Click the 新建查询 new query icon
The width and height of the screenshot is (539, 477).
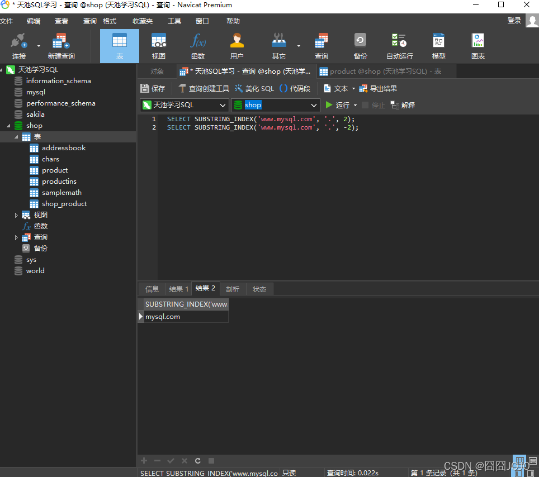61,46
